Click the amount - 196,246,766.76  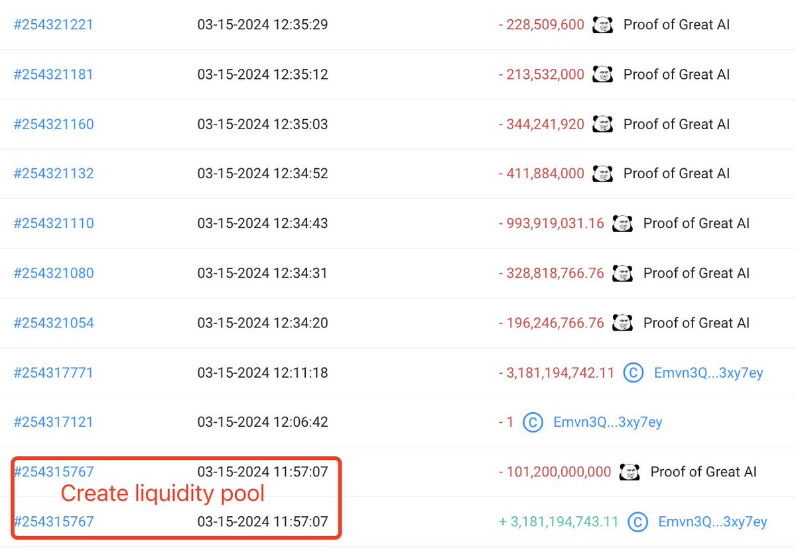tap(551, 323)
